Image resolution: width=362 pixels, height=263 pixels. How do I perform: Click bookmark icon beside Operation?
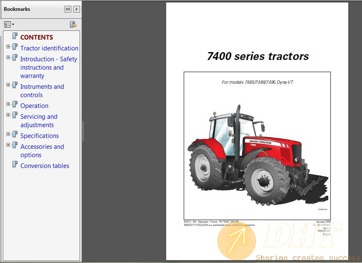15,104
